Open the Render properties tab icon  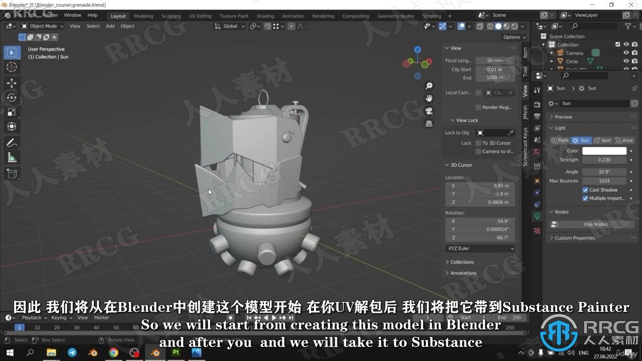click(537, 104)
